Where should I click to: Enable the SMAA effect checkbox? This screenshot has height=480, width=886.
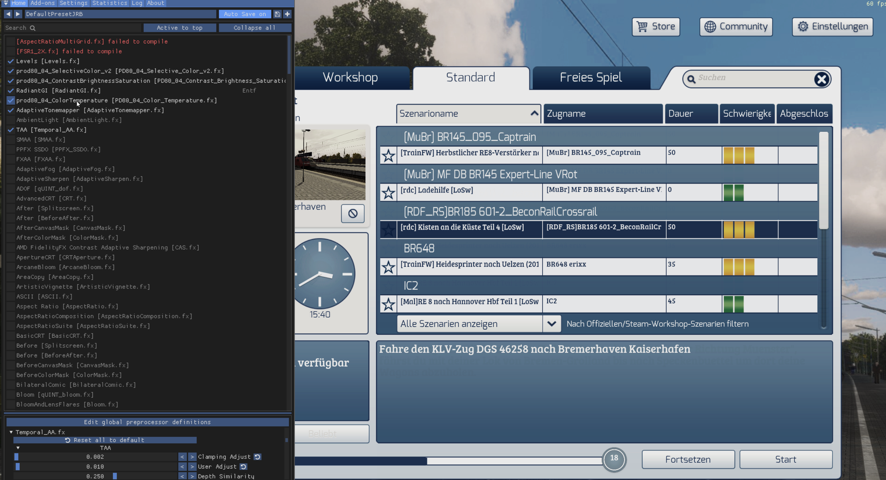pyautogui.click(x=11, y=139)
